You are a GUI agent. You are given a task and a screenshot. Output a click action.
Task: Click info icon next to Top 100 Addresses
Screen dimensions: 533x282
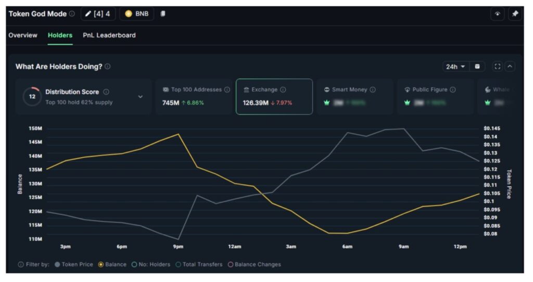point(227,89)
